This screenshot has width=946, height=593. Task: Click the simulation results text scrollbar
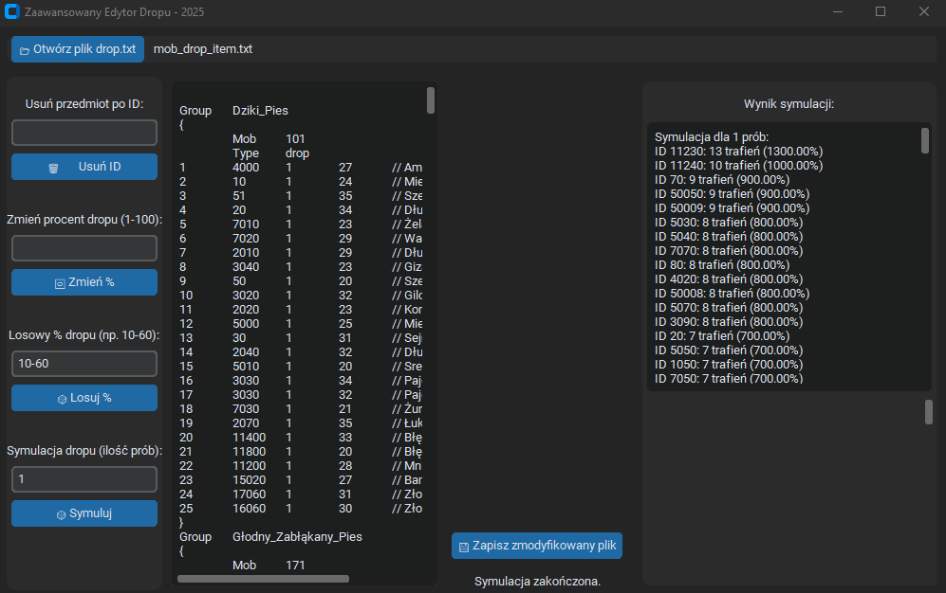[x=925, y=140]
